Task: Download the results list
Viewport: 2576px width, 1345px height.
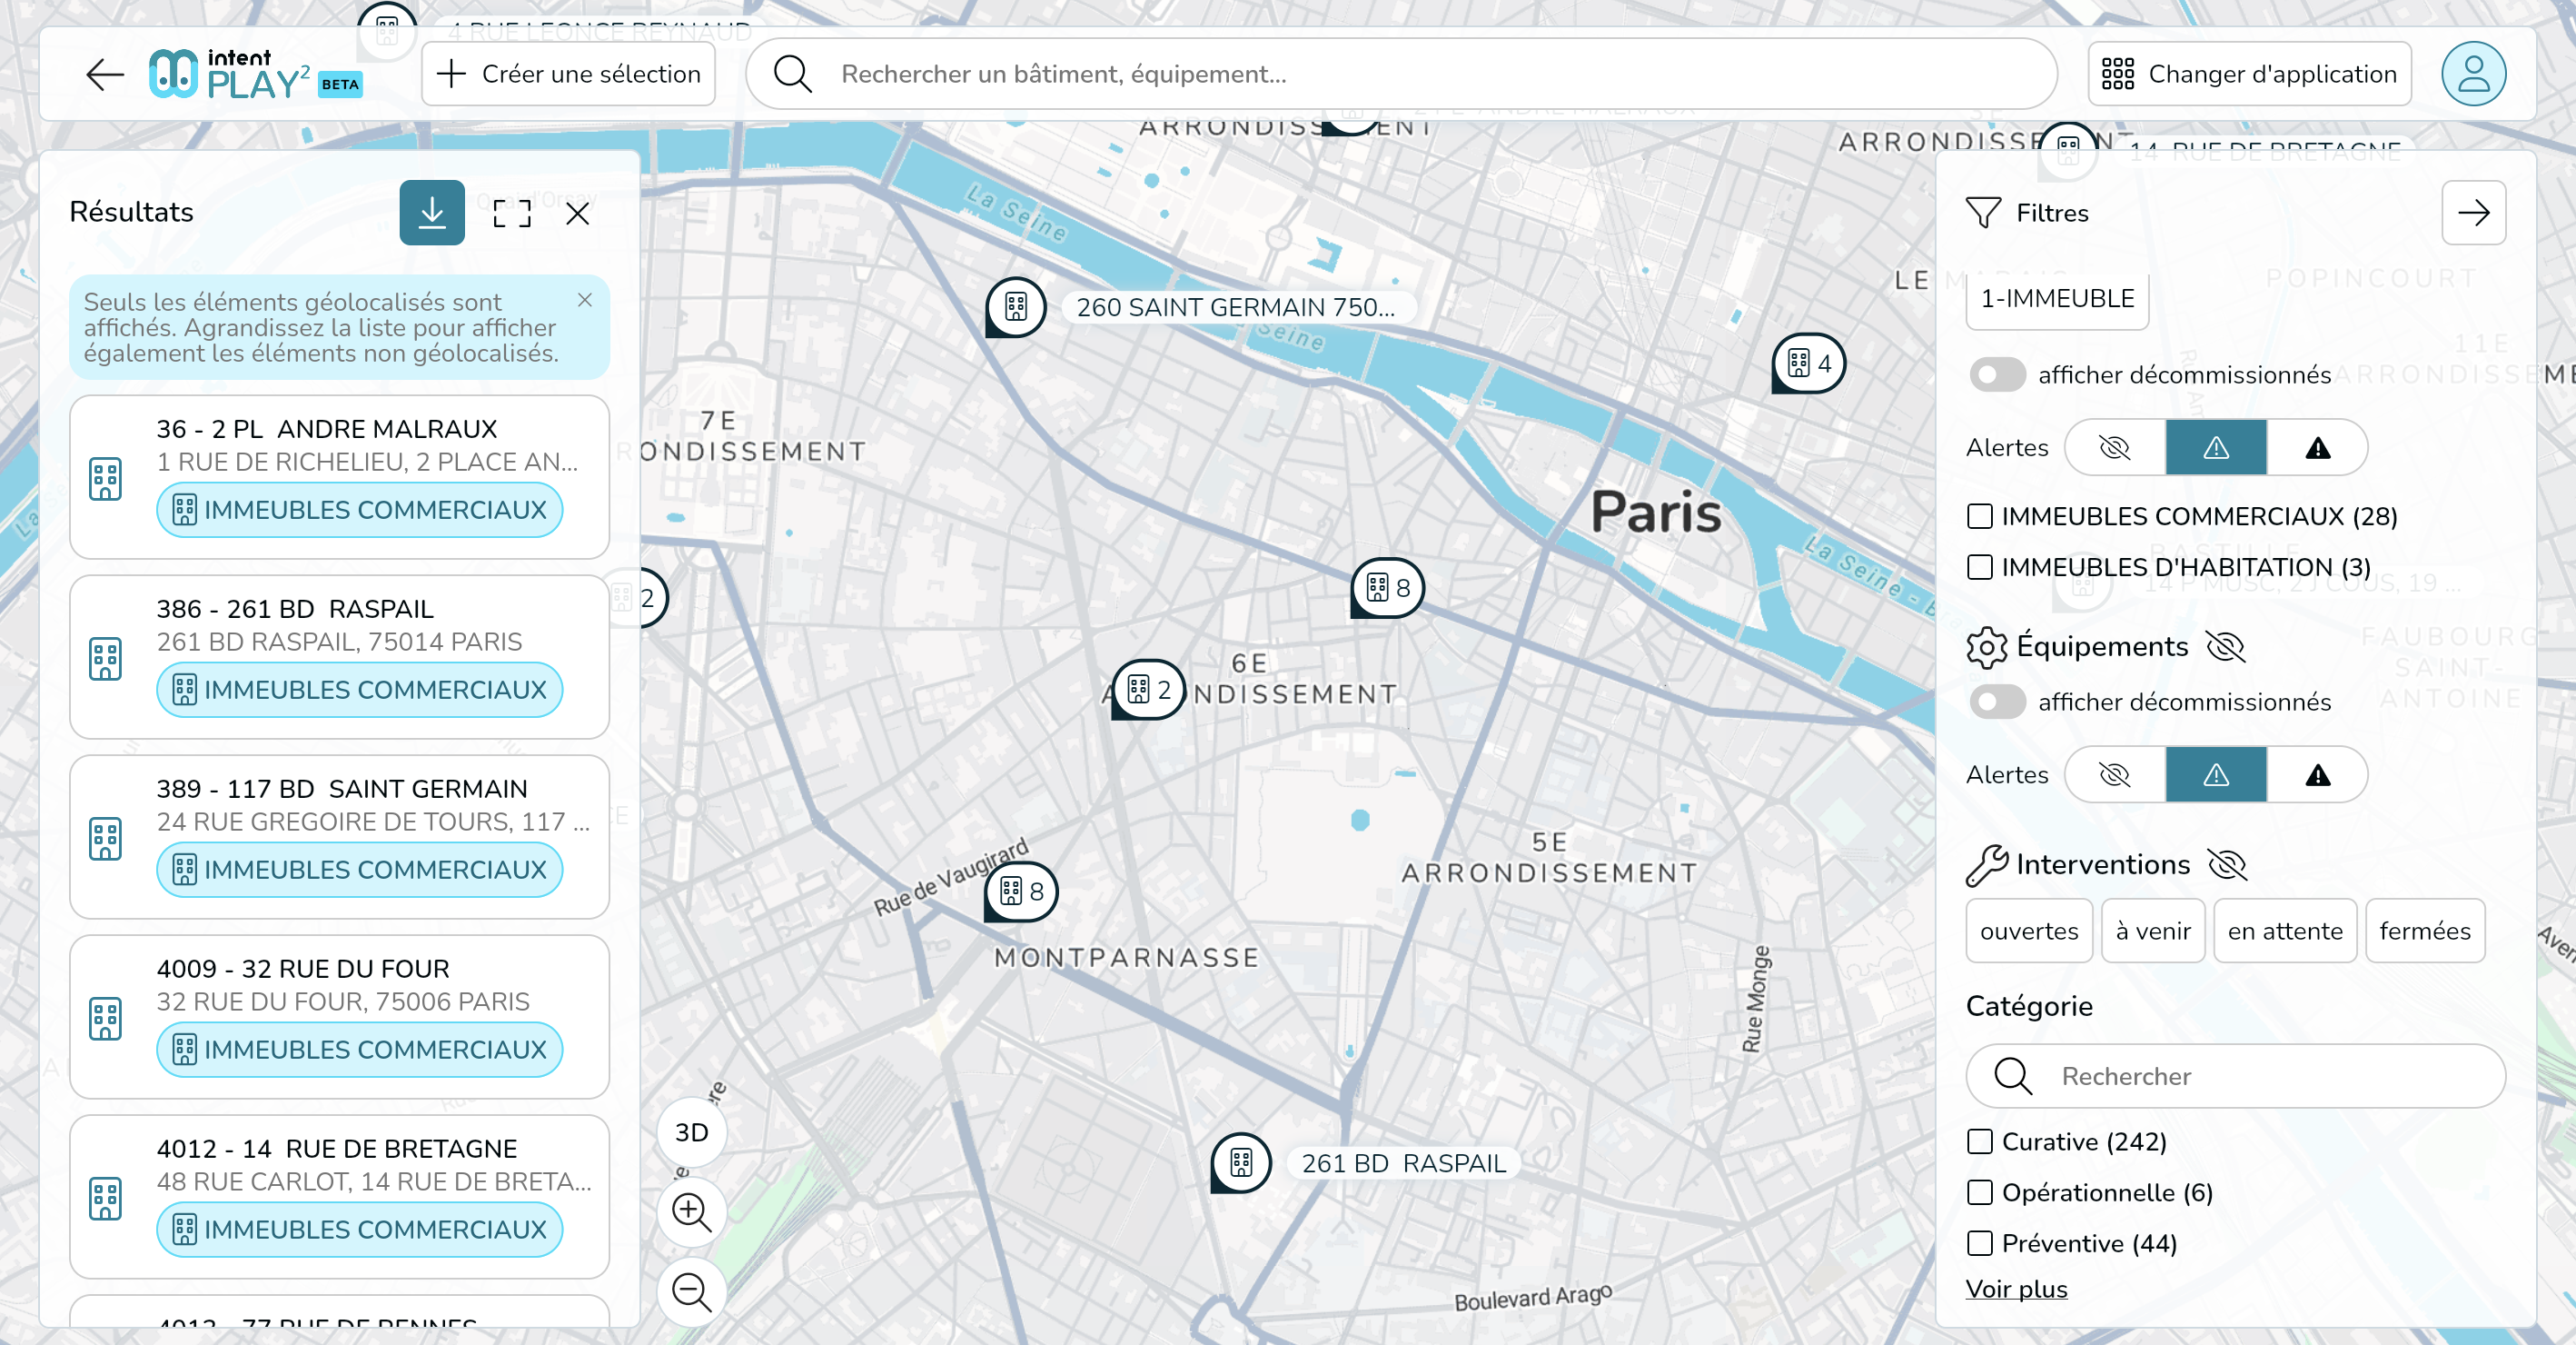Action: click(x=432, y=212)
